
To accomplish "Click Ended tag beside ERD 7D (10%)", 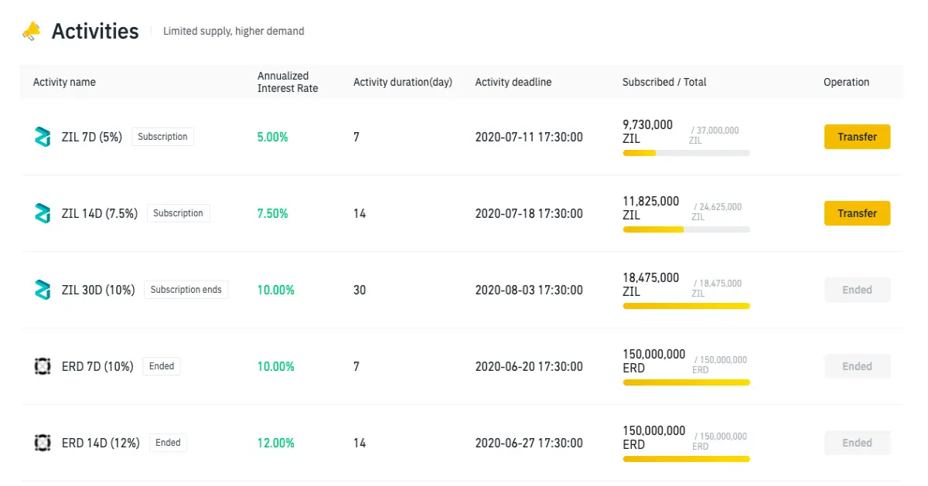I will point(162,366).
